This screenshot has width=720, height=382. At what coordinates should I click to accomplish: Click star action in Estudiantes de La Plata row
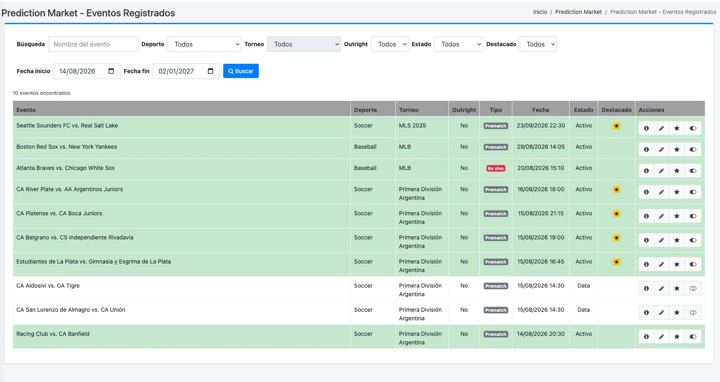(x=677, y=264)
